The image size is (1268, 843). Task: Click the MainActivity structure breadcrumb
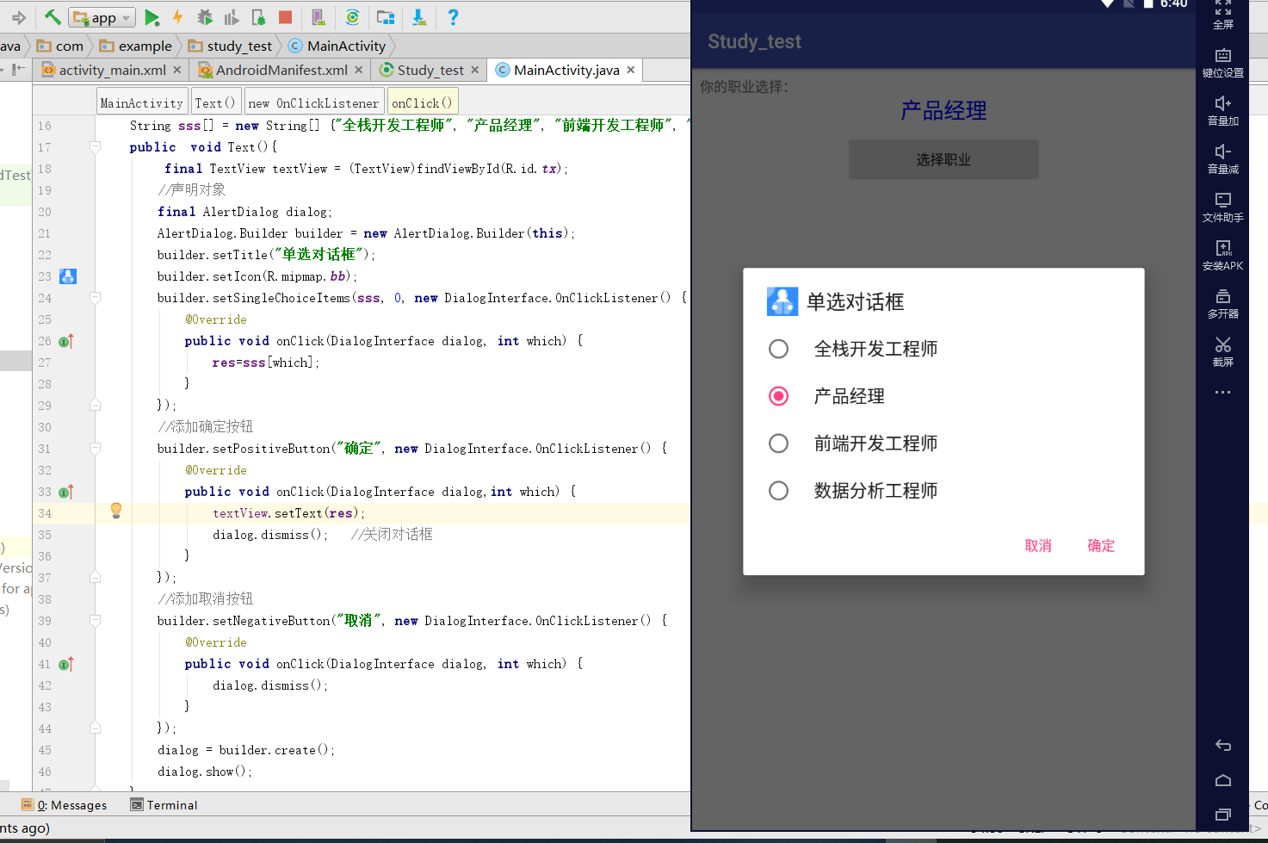(142, 102)
